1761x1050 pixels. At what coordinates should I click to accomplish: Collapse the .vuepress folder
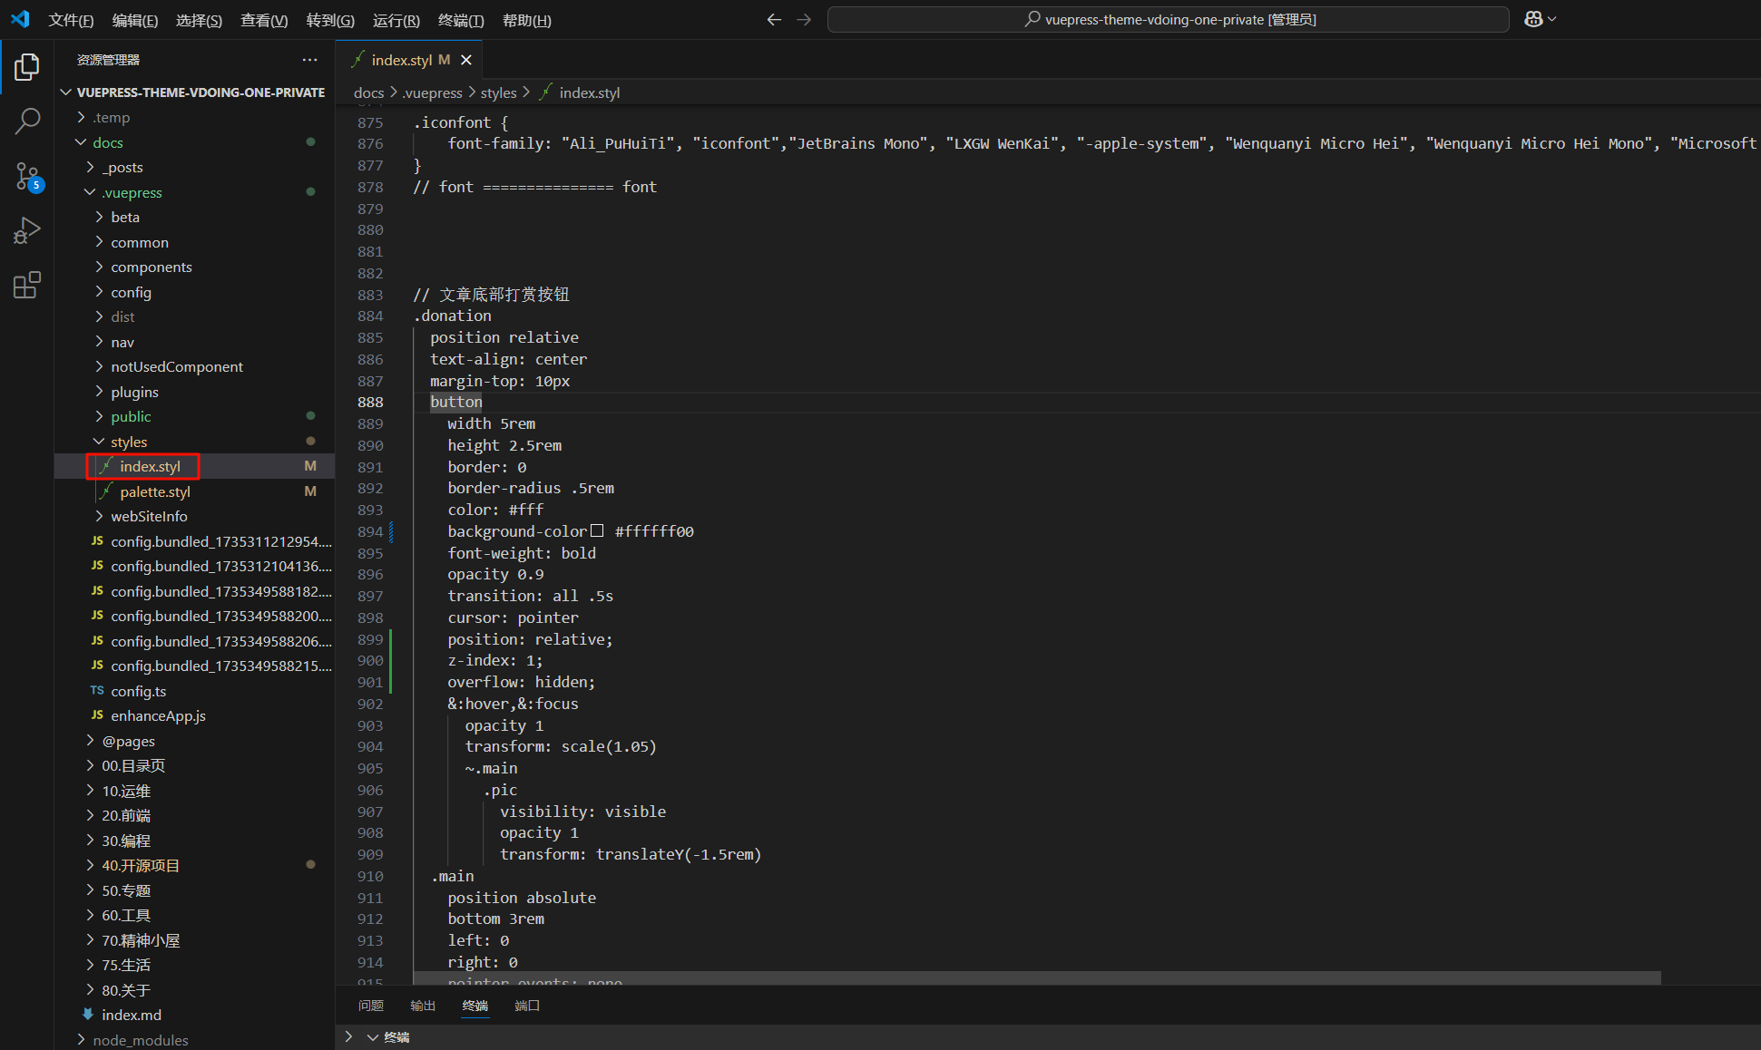pos(132,192)
